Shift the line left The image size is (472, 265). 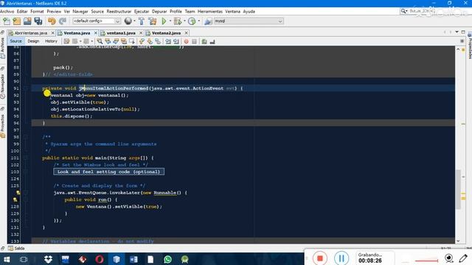point(168,41)
